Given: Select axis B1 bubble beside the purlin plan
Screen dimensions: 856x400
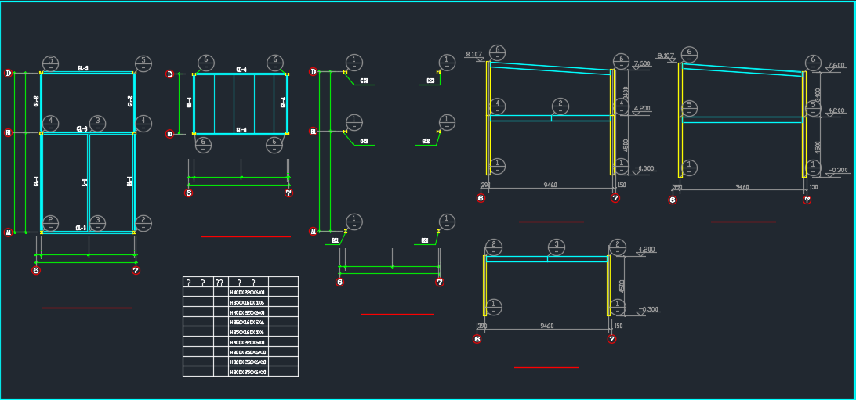Looking at the screenshot, I should (170, 134).
